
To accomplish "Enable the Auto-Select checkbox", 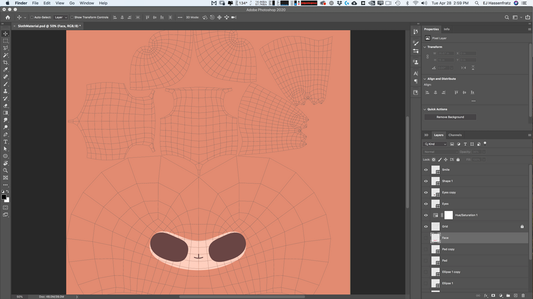I will [31, 17].
